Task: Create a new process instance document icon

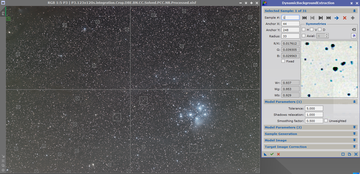Action: point(349,154)
